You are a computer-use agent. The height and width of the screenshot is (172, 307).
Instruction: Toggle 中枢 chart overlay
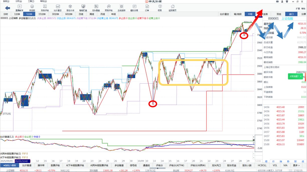click(250, 14)
